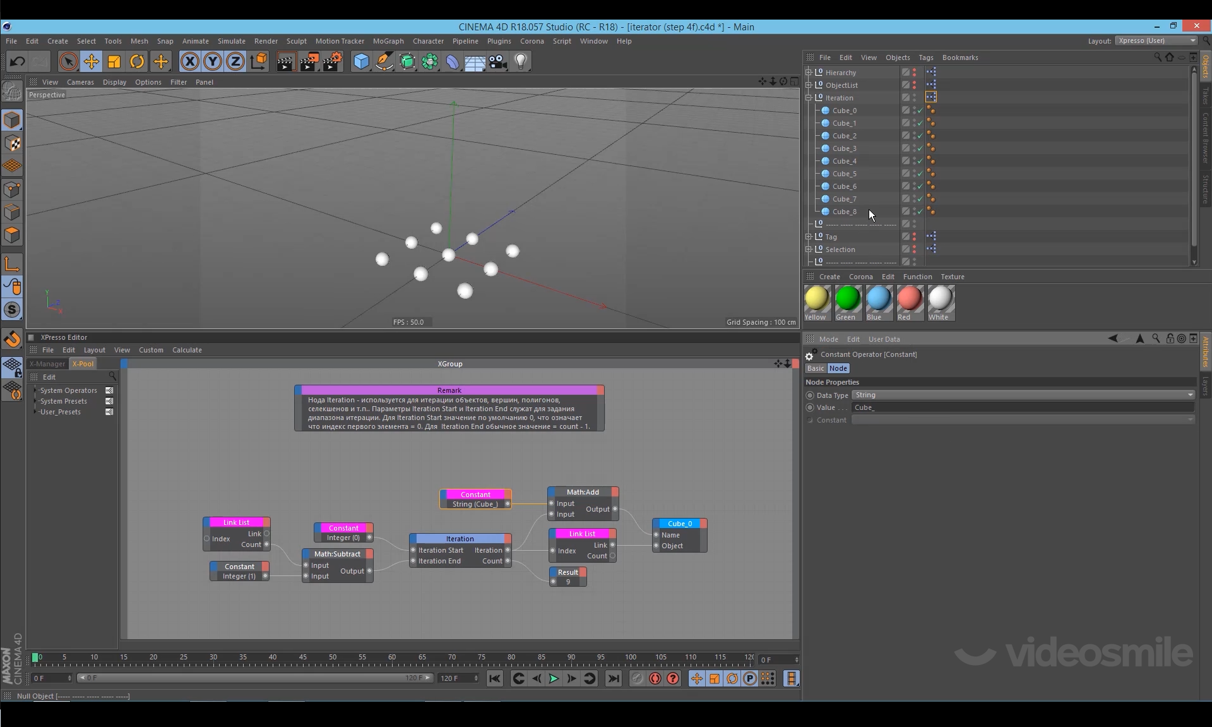Open the Layout Xpresso (User) dropdown

(x=1156, y=40)
